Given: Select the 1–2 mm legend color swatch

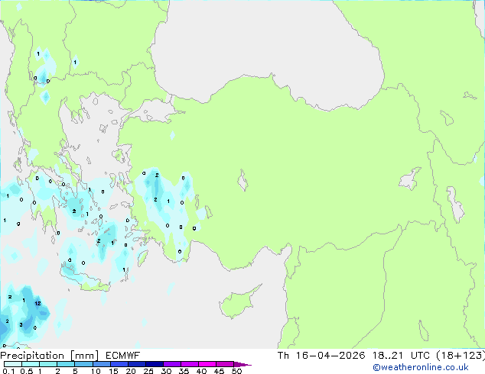Looking at the screenshot, I should 48,364.
